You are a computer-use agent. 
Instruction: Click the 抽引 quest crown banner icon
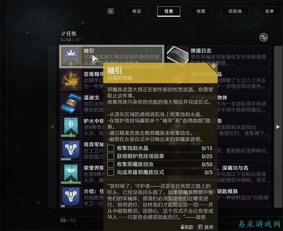(71, 56)
